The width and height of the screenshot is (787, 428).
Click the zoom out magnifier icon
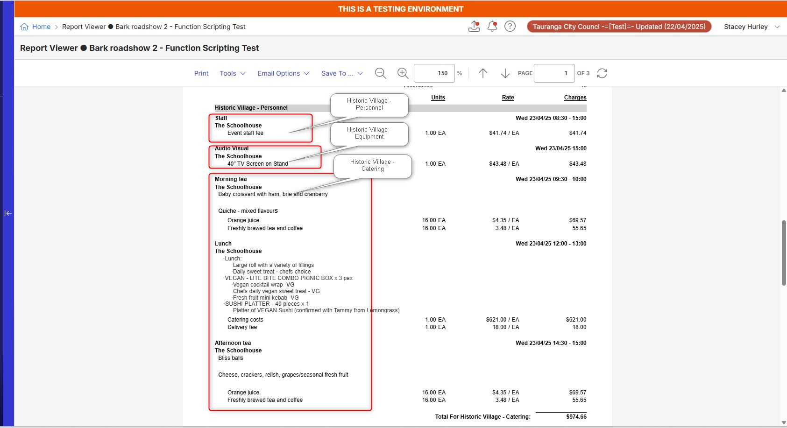pyautogui.click(x=381, y=73)
